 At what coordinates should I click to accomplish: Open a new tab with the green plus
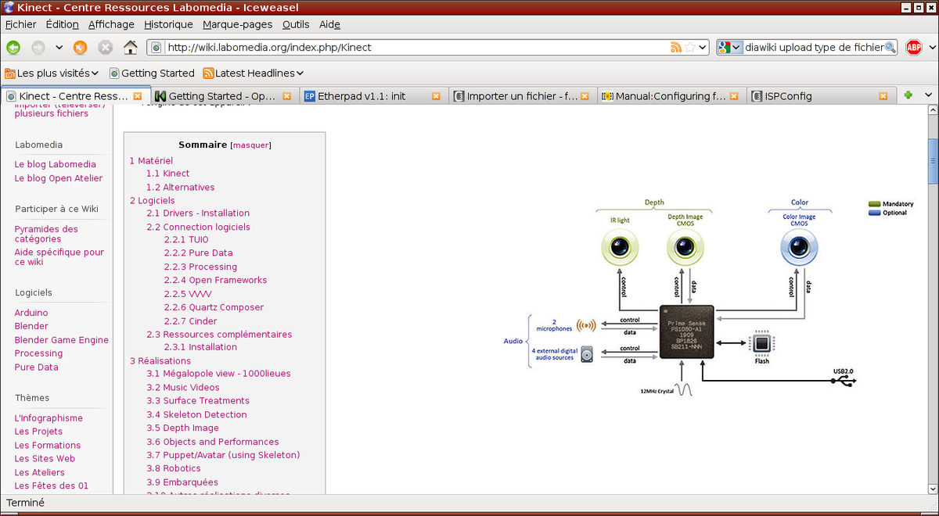[908, 95]
